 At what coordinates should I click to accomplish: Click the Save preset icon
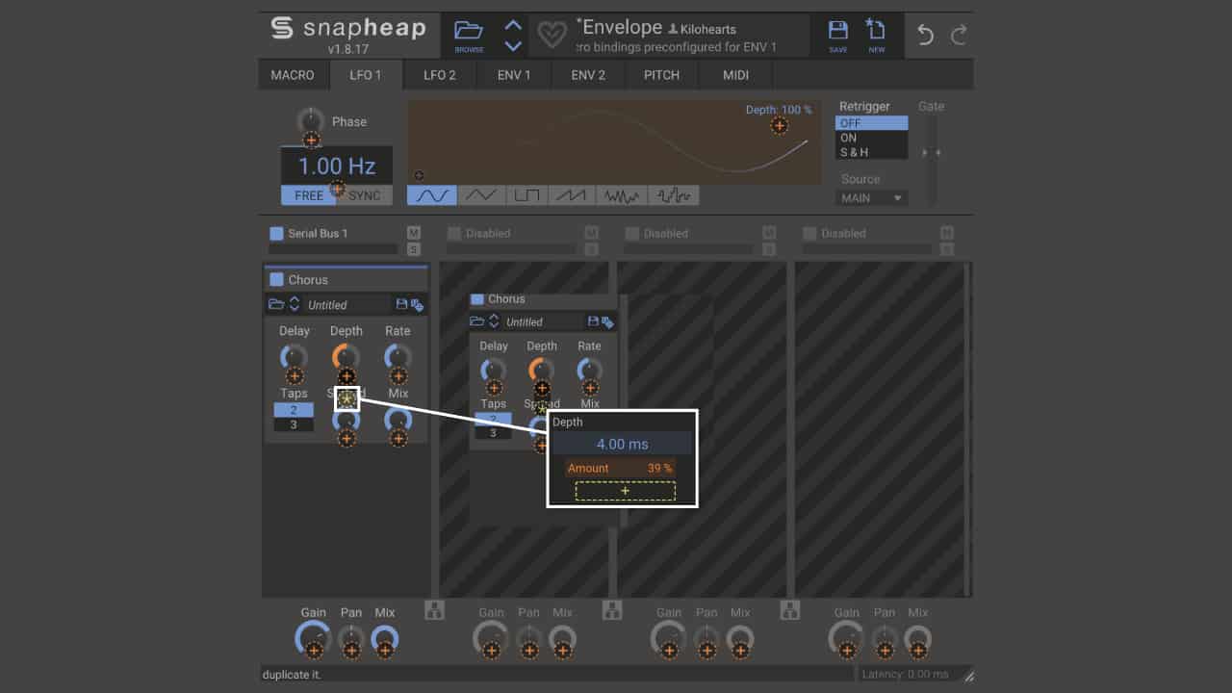pyautogui.click(x=837, y=31)
